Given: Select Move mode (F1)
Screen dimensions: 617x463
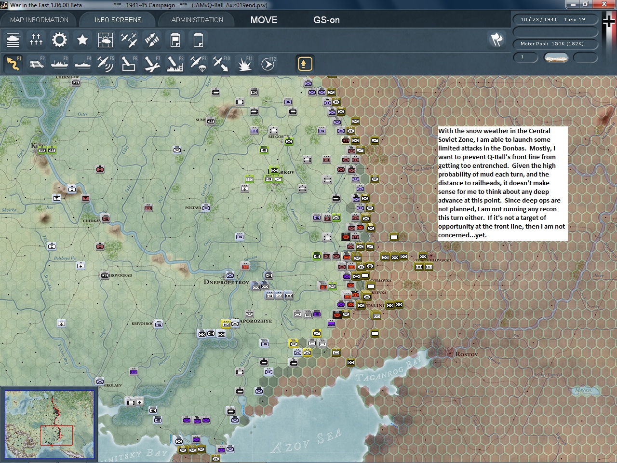Looking at the screenshot, I should tap(13, 64).
